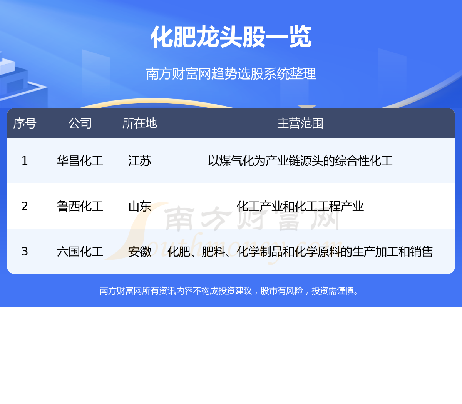Select the 安徽 location cell
The width and height of the screenshot is (462, 404).
pos(140,251)
